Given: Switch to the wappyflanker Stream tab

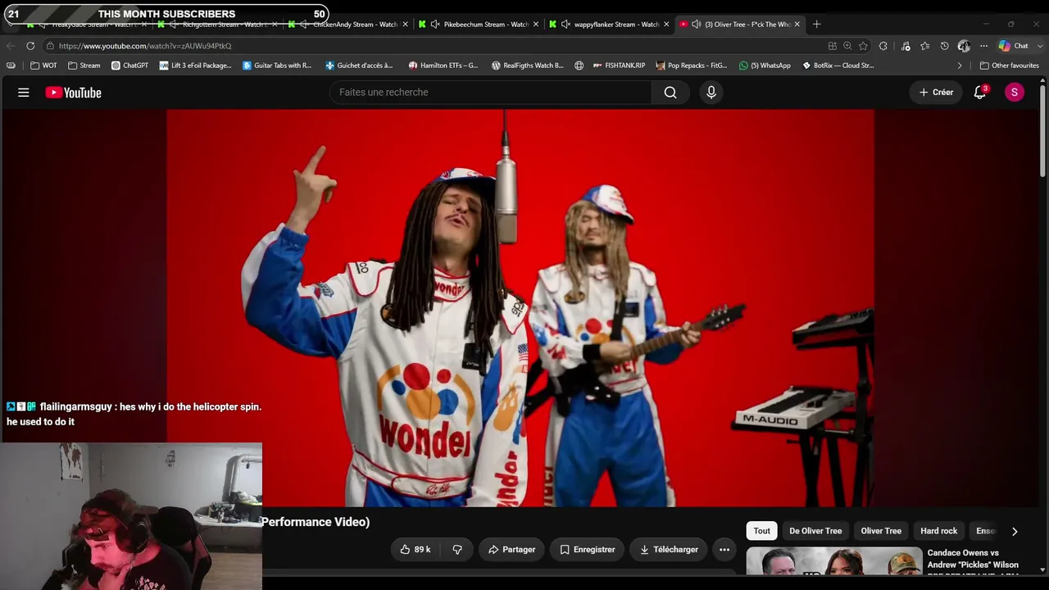Looking at the screenshot, I should pos(610,25).
